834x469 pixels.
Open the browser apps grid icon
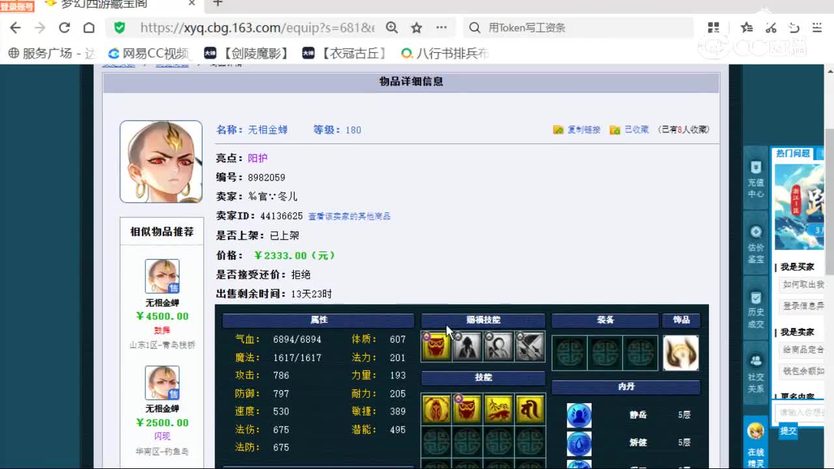[x=713, y=27]
